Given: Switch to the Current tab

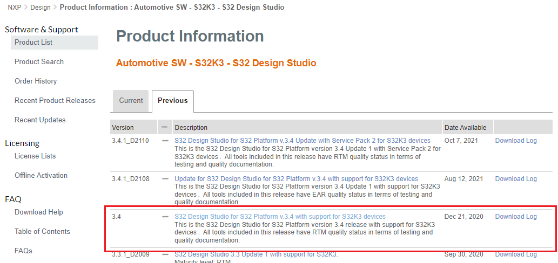Looking at the screenshot, I should (x=131, y=101).
